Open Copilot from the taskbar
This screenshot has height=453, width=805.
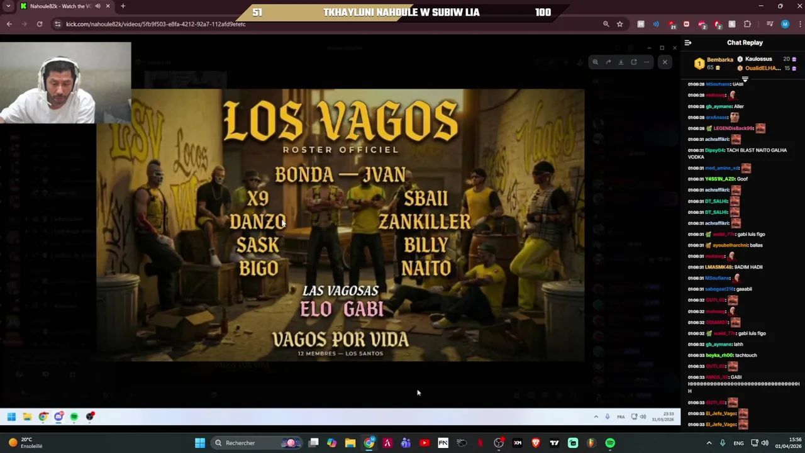(331, 443)
